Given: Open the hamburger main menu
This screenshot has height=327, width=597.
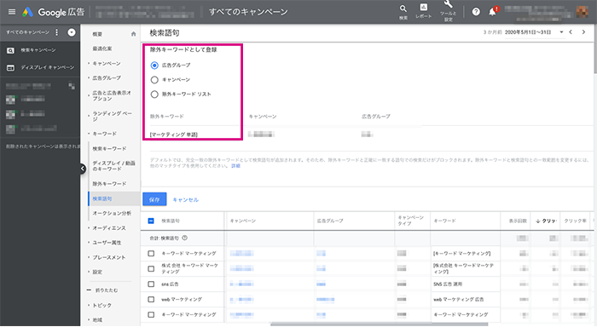Looking at the screenshot, I should point(12,12).
